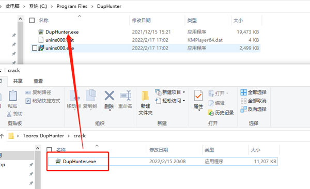Open New item (新建项目) dropdown

(x=170, y=92)
